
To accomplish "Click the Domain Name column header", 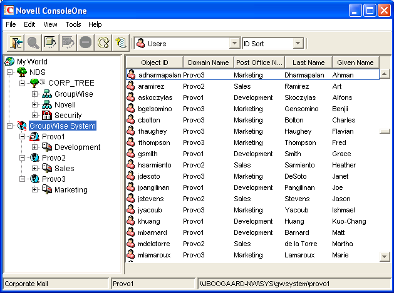I will 209,62.
